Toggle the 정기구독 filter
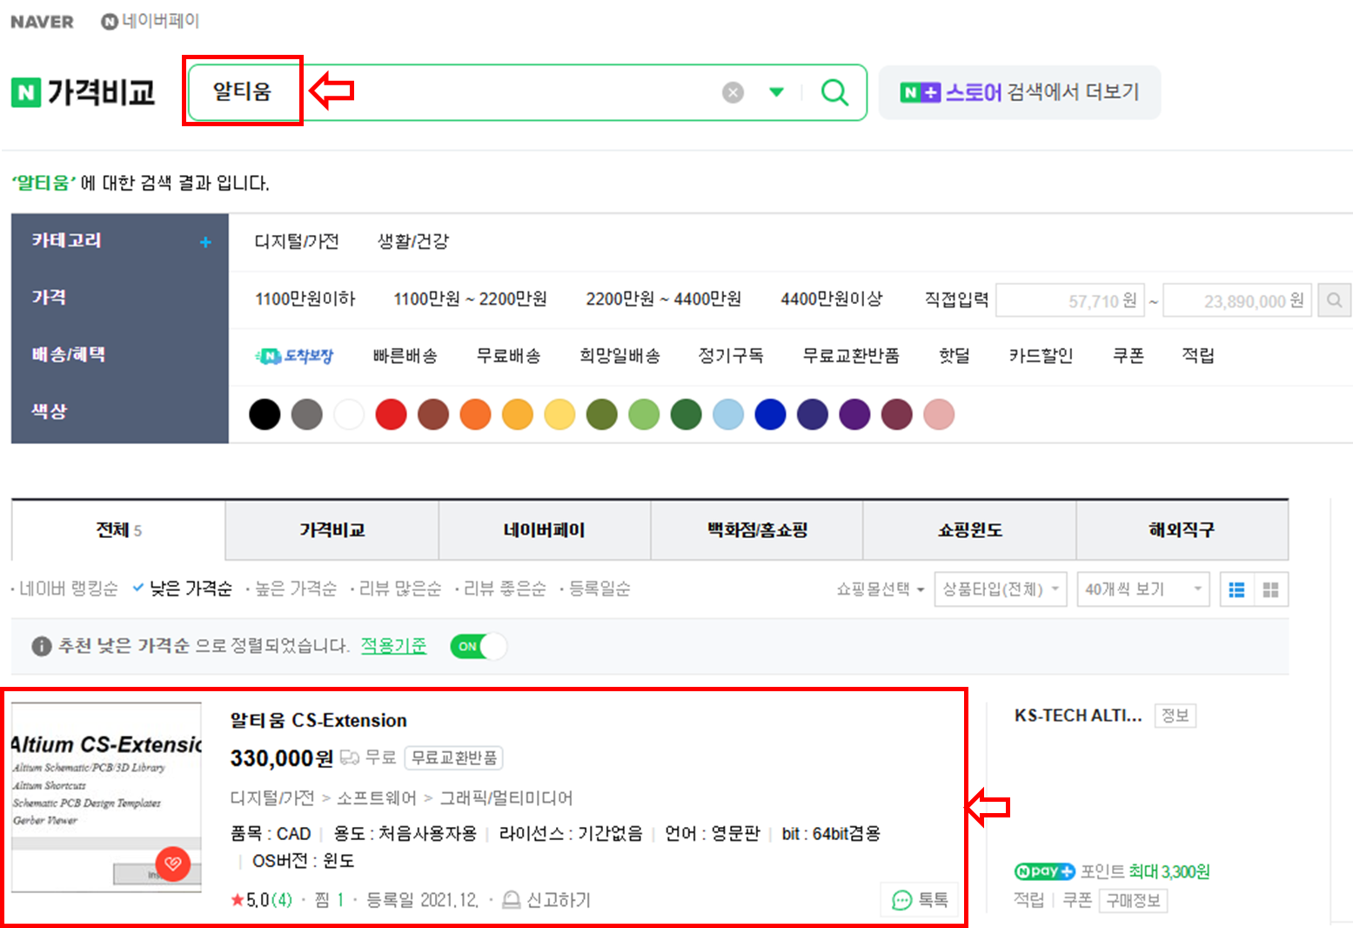1353x928 pixels. [731, 355]
